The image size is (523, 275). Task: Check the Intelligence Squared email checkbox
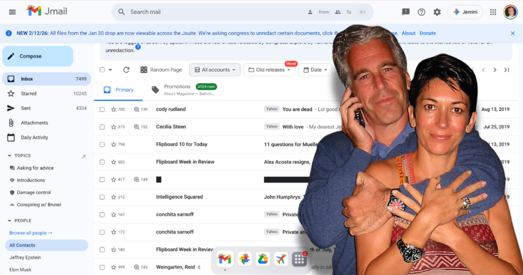[x=102, y=197]
